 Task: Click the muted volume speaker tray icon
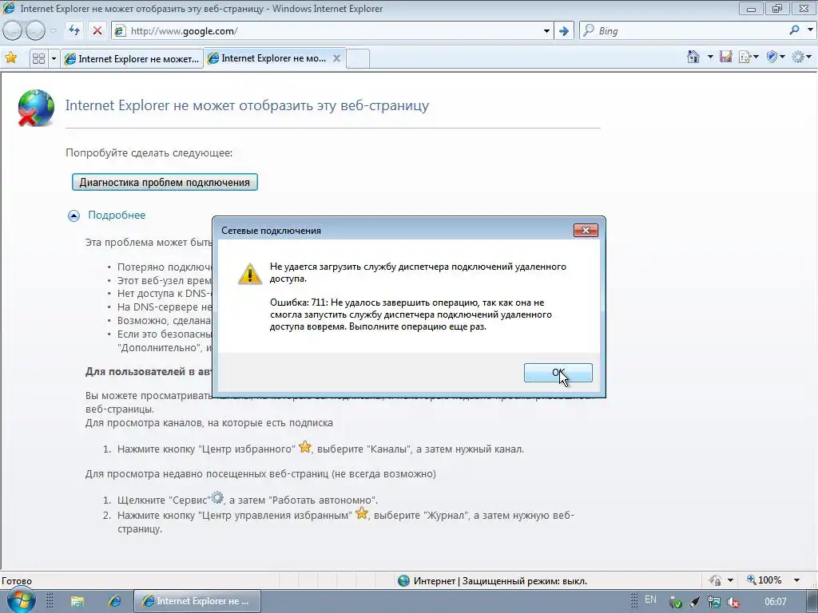coord(733,602)
